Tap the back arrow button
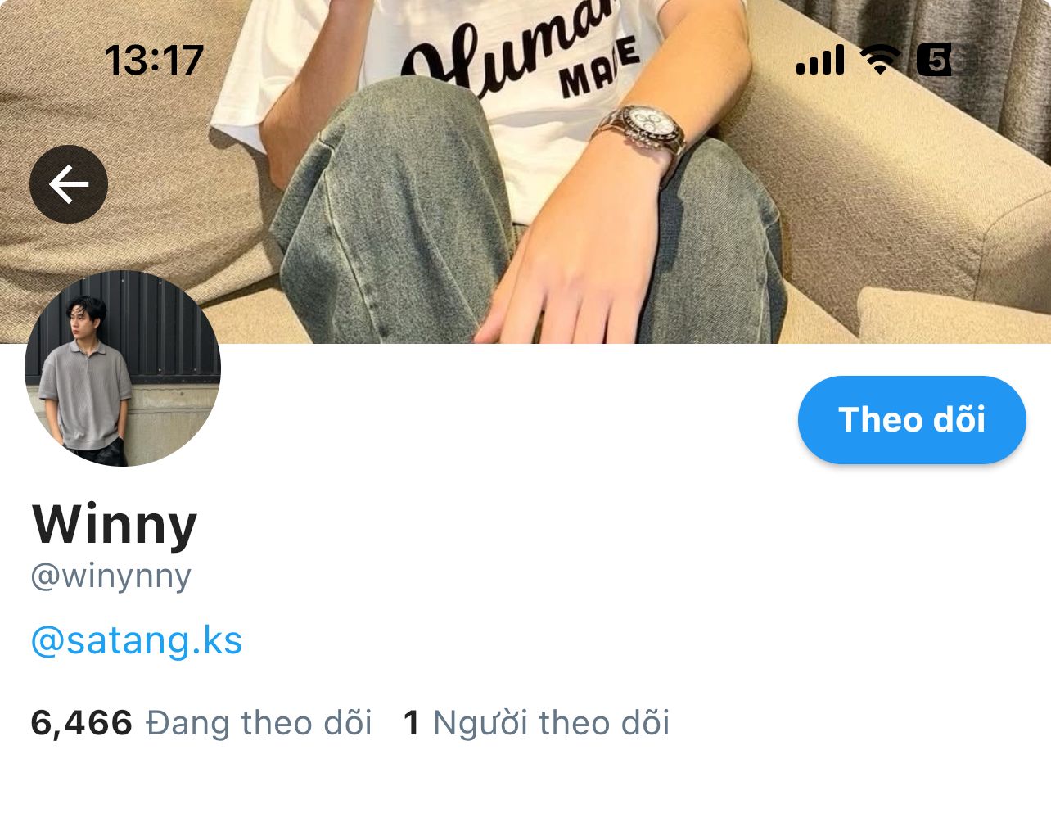Screen dimensions: 1051x836 [69, 184]
